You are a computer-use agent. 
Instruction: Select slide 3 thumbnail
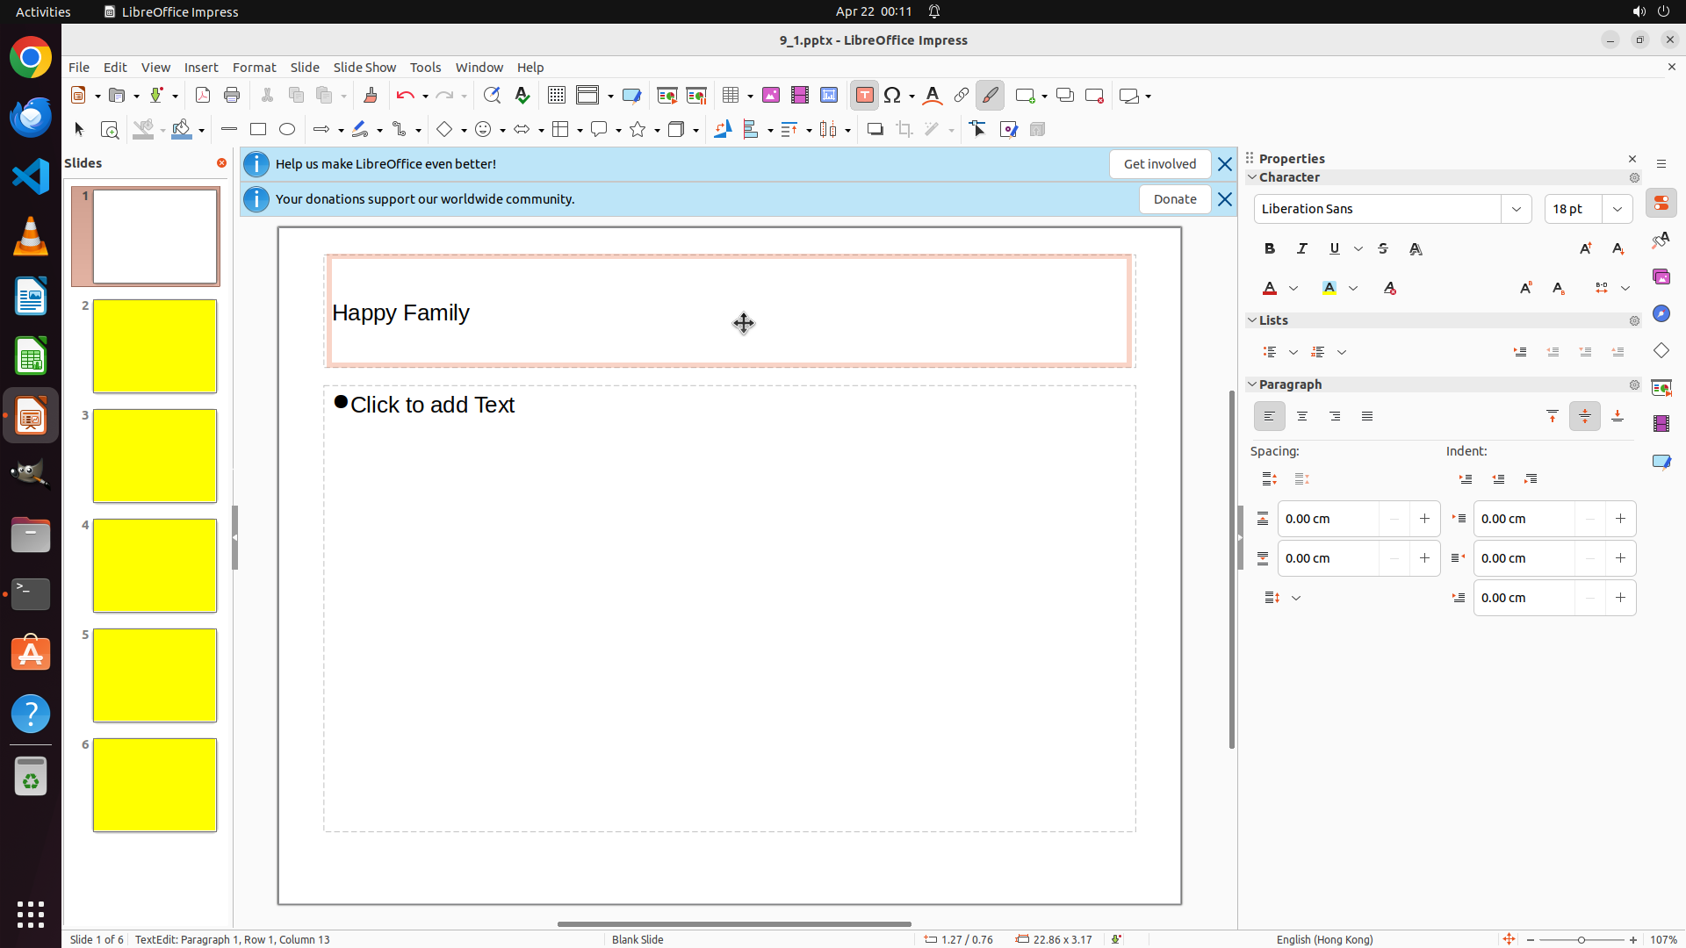point(155,456)
